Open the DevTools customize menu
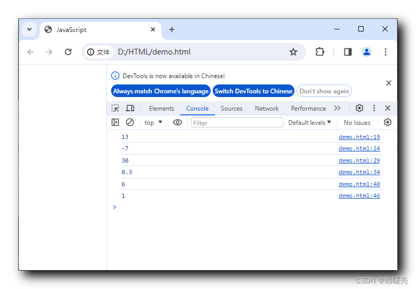Screen dimensions: 416x289 (x=374, y=108)
